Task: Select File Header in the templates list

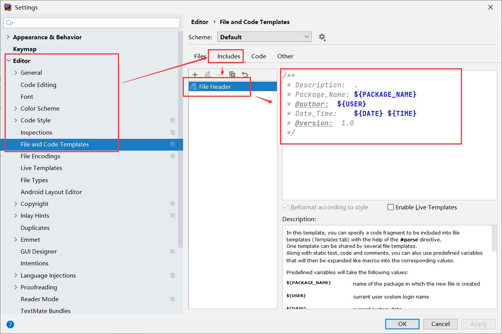Action: (233, 87)
